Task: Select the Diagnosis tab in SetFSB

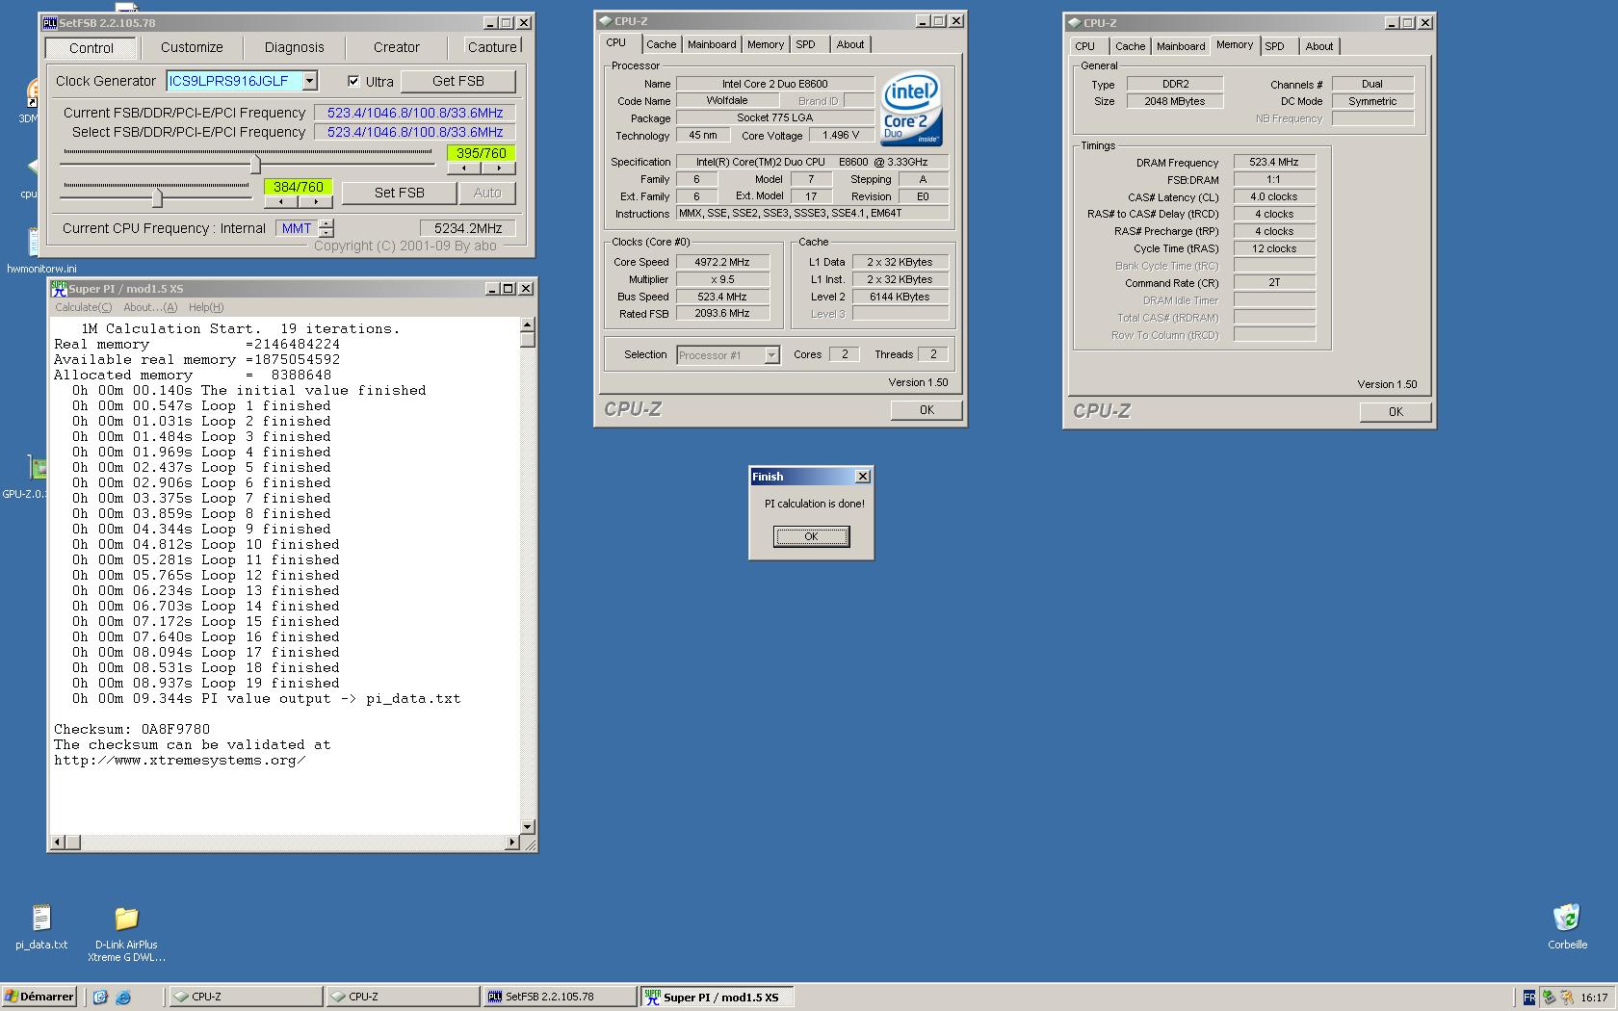Action: (x=294, y=47)
